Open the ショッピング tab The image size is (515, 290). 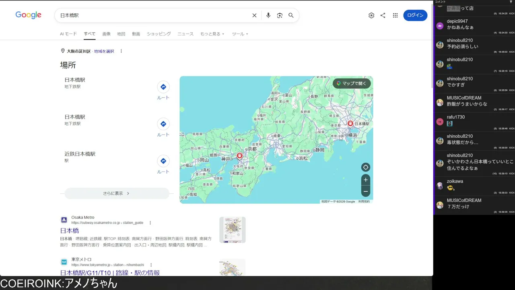point(159,34)
